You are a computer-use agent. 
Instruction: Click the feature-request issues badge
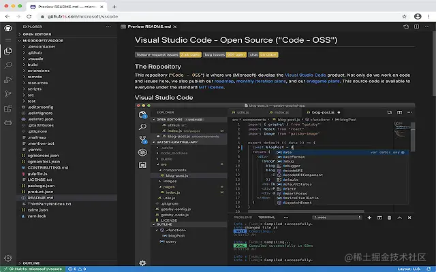tap(168, 54)
